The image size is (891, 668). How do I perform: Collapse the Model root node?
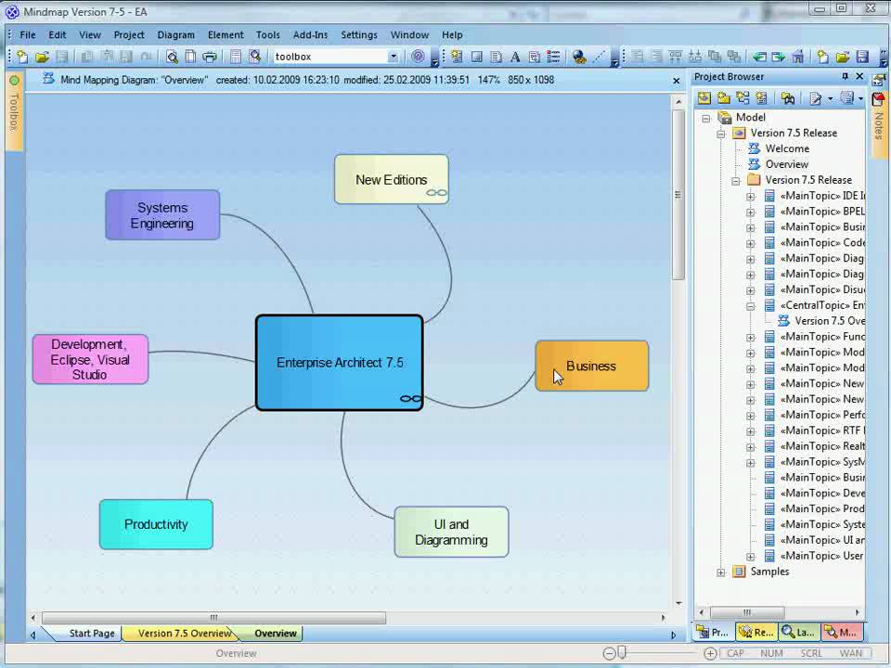pyautogui.click(x=705, y=118)
